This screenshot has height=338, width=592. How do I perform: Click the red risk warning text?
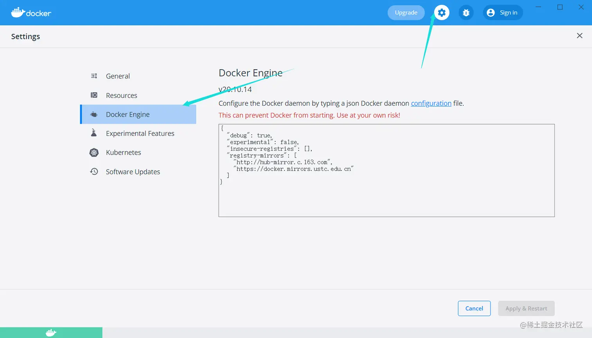(x=309, y=115)
